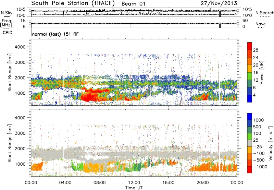The width and height of the screenshot is (274, 190).
Task: Click the text "normal (fast) 151 RF"
Action: click(x=55, y=34)
